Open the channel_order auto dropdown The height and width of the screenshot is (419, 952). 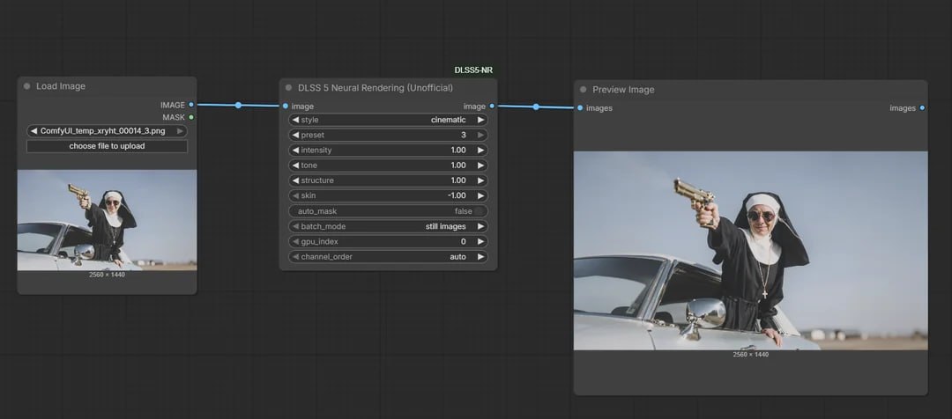coord(388,256)
